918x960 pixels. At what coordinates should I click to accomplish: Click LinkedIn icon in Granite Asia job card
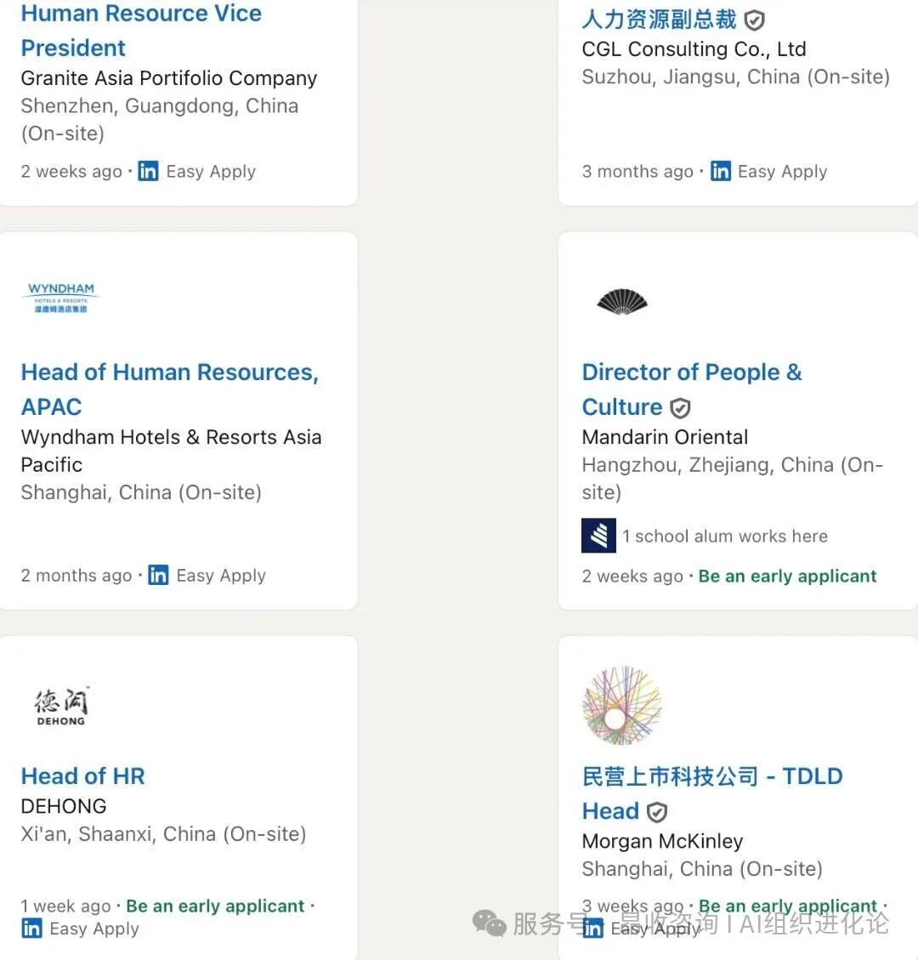pyautogui.click(x=148, y=172)
